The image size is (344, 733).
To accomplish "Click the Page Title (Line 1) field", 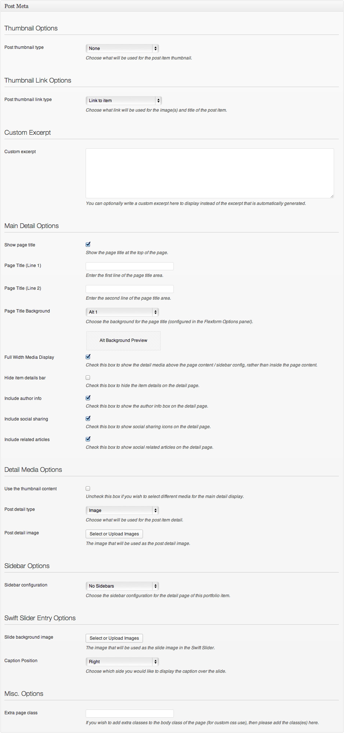I will 129,266.
